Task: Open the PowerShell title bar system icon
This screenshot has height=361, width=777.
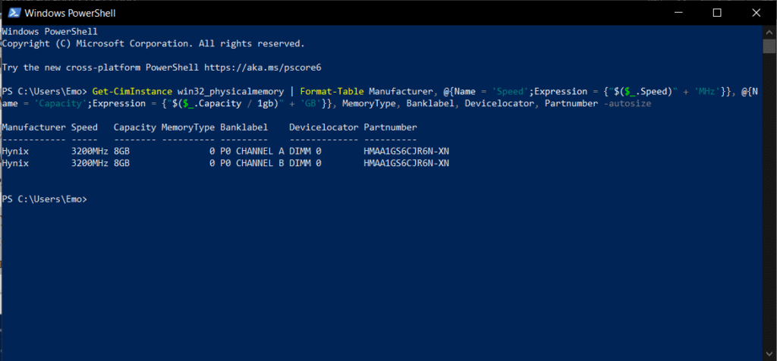Action: (x=14, y=13)
